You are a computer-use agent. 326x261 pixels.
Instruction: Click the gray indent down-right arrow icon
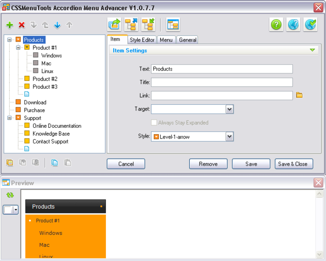pyautogui.click(x=33, y=25)
